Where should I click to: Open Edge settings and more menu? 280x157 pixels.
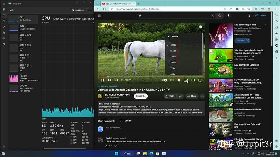click(276, 9)
